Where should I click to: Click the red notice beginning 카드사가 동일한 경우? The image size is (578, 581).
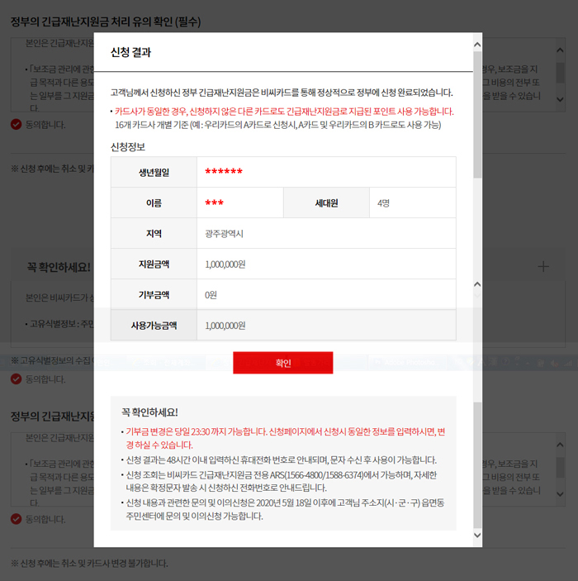click(284, 112)
